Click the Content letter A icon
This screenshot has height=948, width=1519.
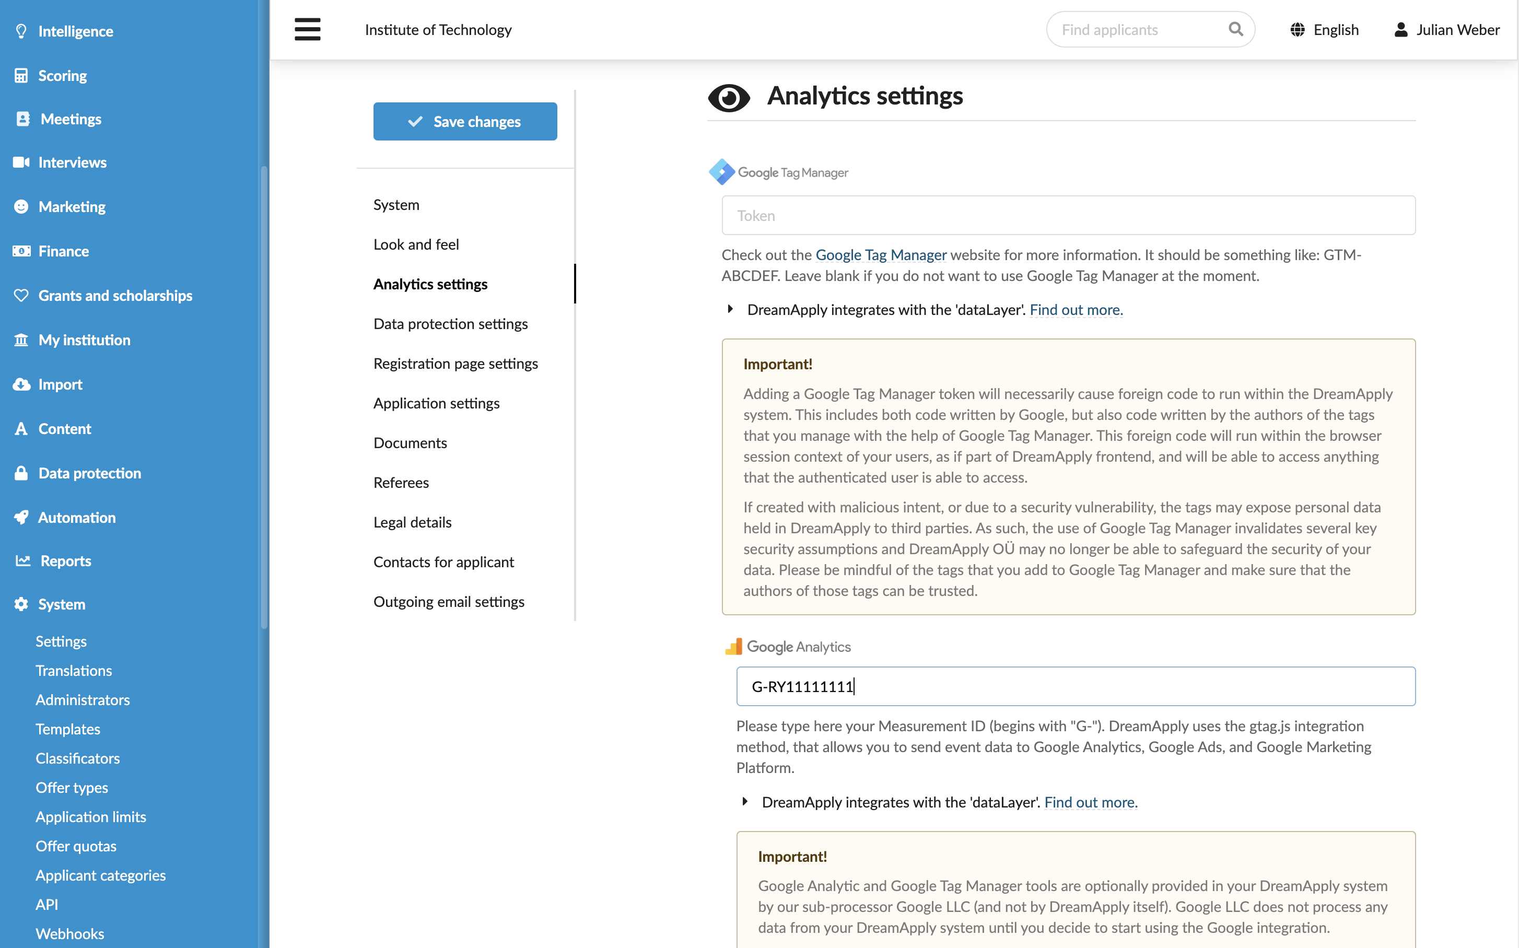[21, 429]
